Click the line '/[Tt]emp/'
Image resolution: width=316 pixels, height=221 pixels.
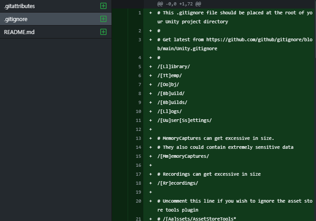click(x=169, y=76)
